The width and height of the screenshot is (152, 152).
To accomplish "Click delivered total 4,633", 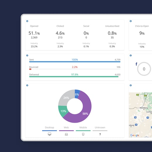I will coord(118,75).
